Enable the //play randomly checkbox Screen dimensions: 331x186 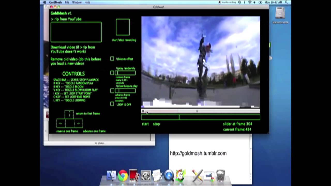coord(112,73)
